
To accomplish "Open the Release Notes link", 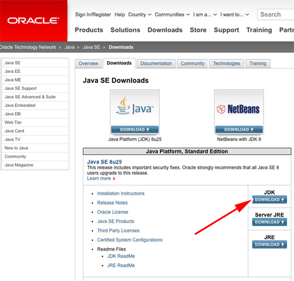I will pyautogui.click(x=112, y=203).
